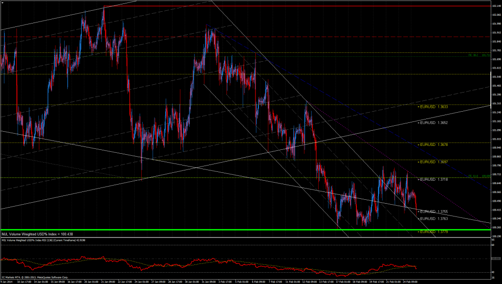
Task: Click the EURUSD 1.3779 level label
Action: coord(434,232)
